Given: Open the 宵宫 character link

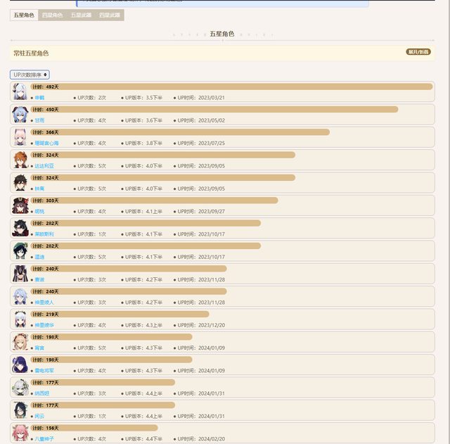Looking at the screenshot, I should pyautogui.click(x=39, y=348).
